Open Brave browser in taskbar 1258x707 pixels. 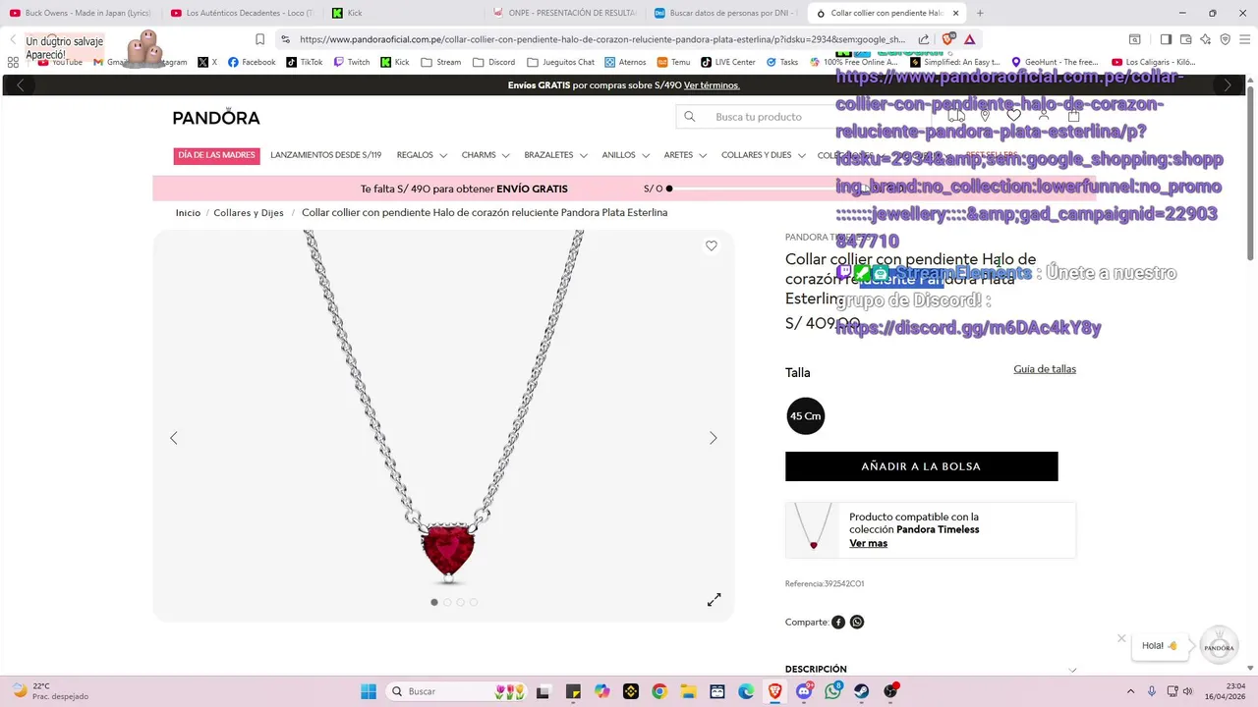[x=775, y=691]
